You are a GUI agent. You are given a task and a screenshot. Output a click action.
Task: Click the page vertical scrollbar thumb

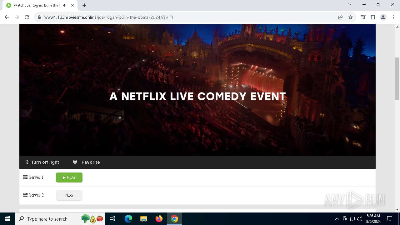[397, 79]
